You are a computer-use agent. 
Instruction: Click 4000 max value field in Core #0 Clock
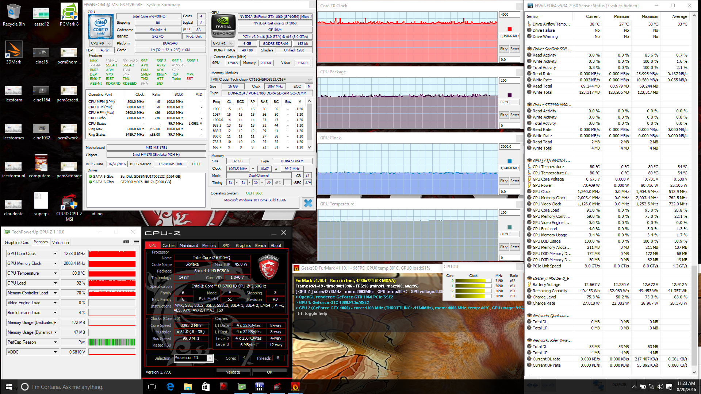(509, 15)
